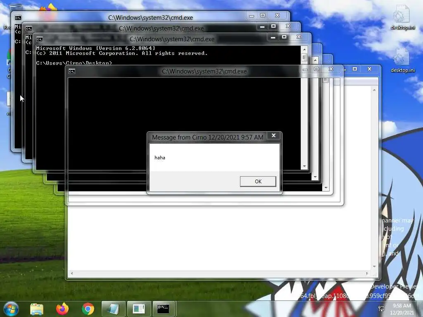Open the 9:58 AM taskbar clock
Image resolution: width=423 pixels, height=317 pixels.
402,309
